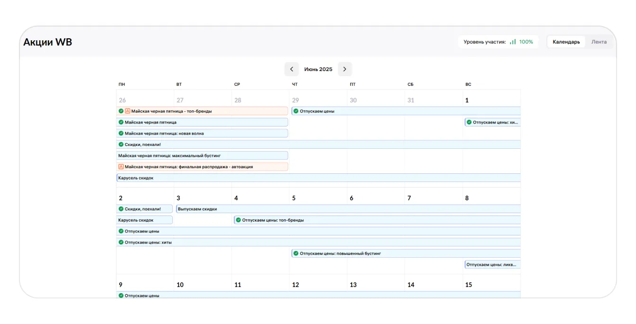Click the "100%" participation level value
Viewport: 636px width, 324px height.
pyautogui.click(x=526, y=42)
